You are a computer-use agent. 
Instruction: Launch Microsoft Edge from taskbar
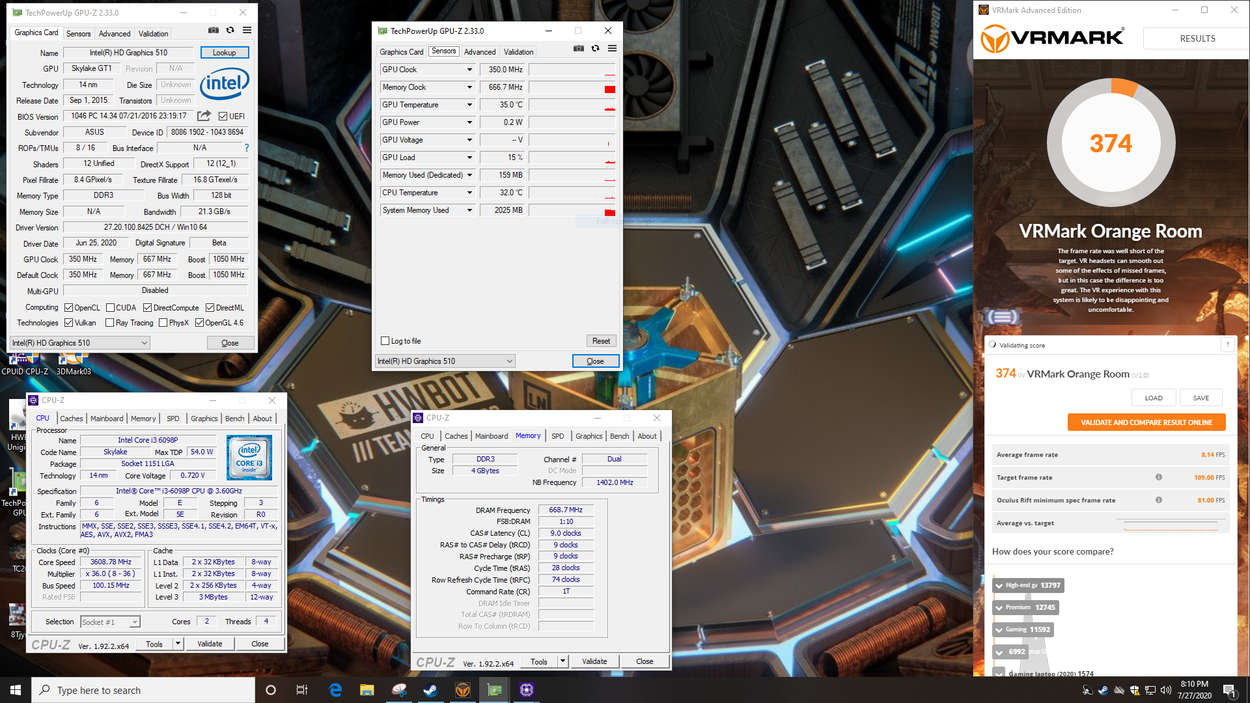[x=335, y=690]
